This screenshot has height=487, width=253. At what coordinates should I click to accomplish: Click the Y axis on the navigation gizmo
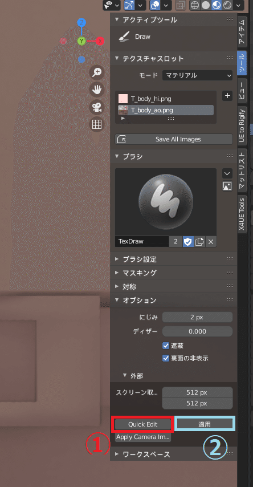coord(81,41)
